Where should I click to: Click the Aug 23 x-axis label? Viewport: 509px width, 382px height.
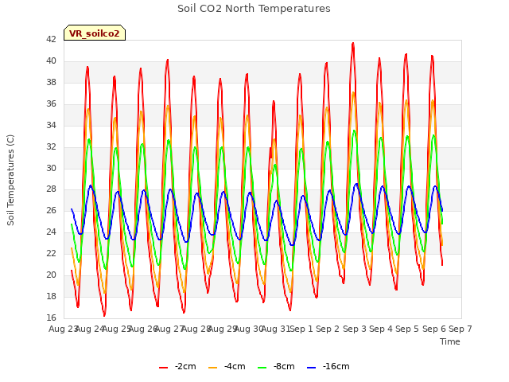(x=63, y=329)
